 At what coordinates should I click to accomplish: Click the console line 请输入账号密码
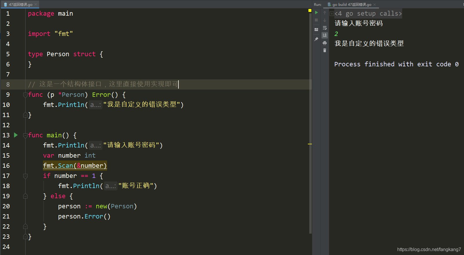click(x=359, y=23)
